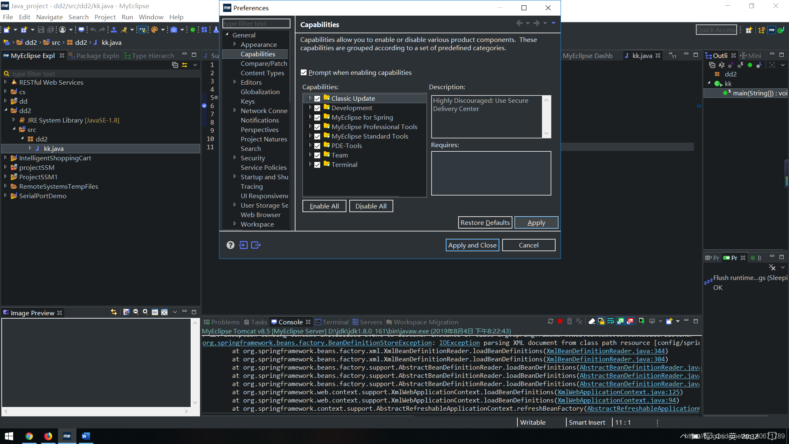
Task: Toggle the Classic Update capability checkbox
Action: 317,98
